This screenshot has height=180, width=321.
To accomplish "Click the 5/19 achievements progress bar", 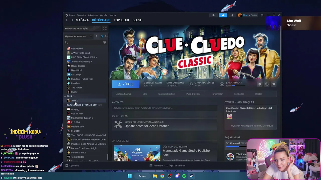I will [x=238, y=85].
